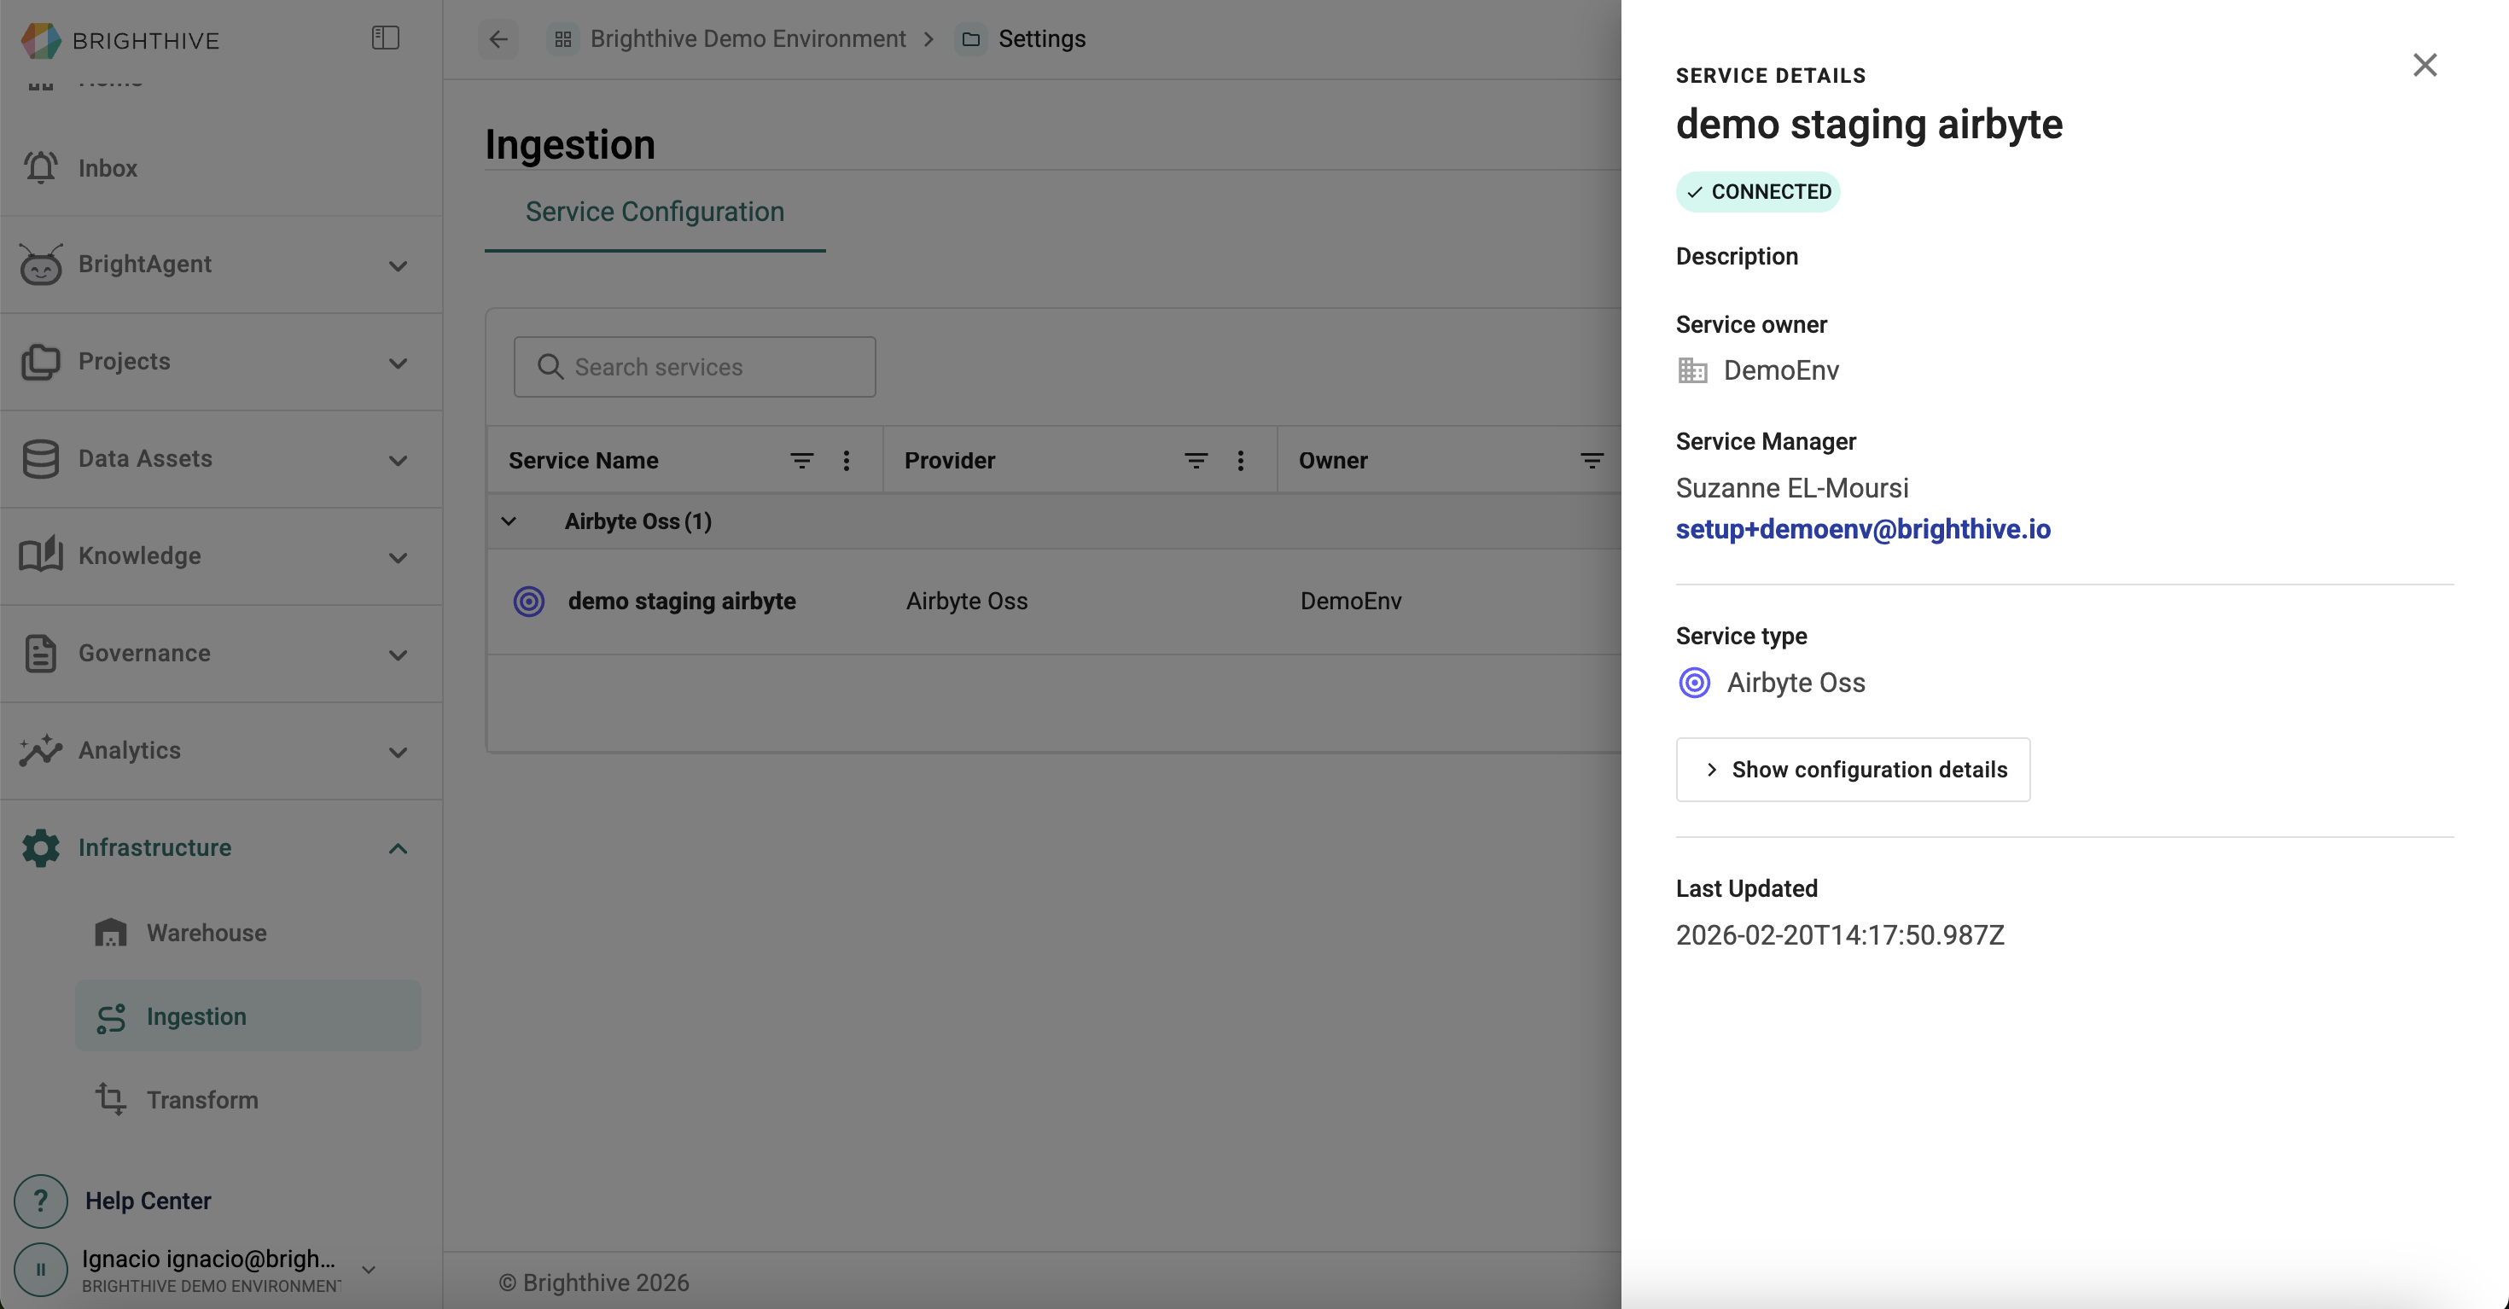Collapse the sidebar with the panel icon

click(386, 38)
